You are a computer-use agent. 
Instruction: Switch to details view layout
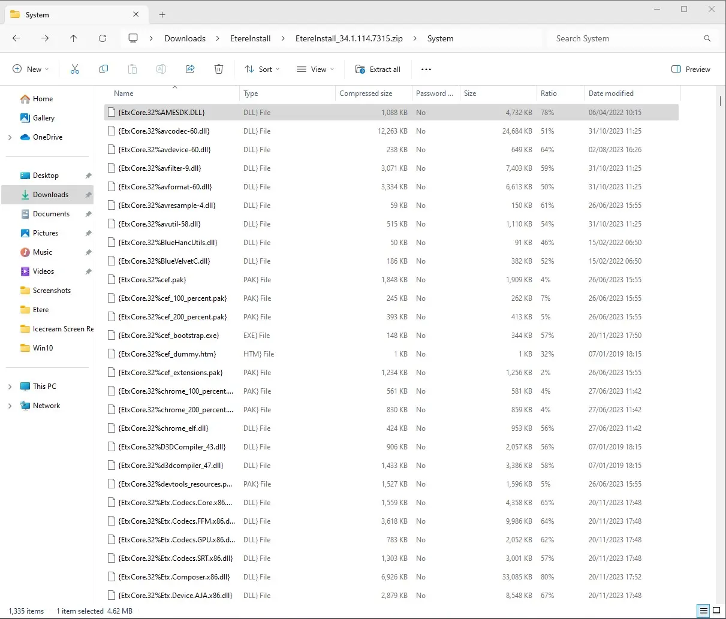pyautogui.click(x=704, y=611)
